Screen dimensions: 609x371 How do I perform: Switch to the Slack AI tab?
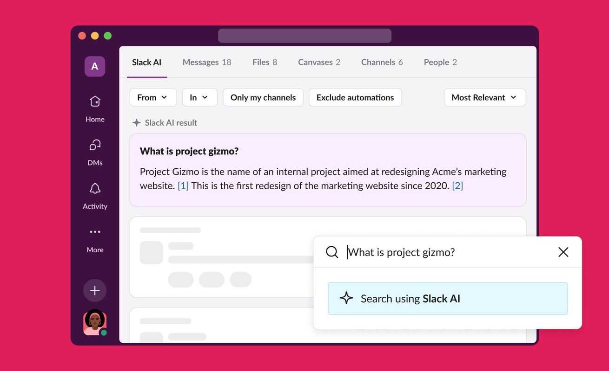(146, 62)
